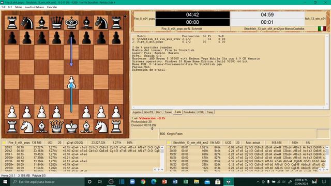Click the 1.e4 Valoración +0.15 line
This screenshot has height=186, width=331.
(x=148, y=118)
